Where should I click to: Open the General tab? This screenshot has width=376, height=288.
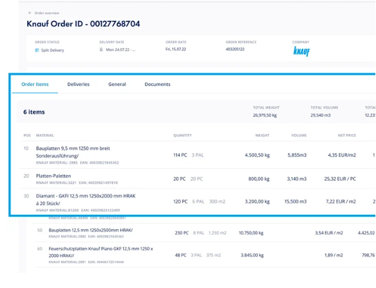click(117, 85)
